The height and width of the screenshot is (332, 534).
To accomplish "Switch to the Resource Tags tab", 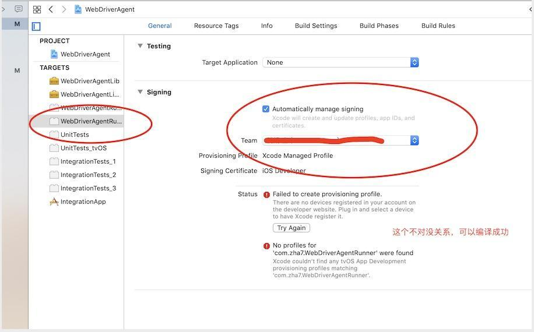I will 216,26.
